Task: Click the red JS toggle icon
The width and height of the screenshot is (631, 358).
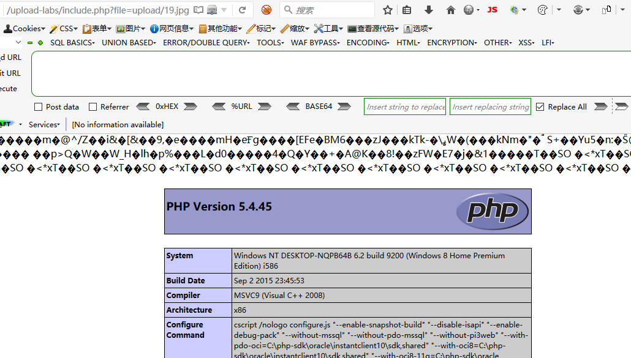Action: [492, 10]
